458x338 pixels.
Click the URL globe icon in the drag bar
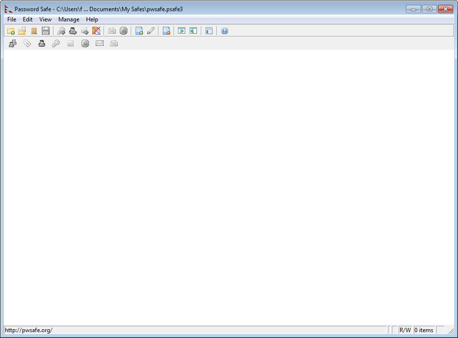click(85, 43)
